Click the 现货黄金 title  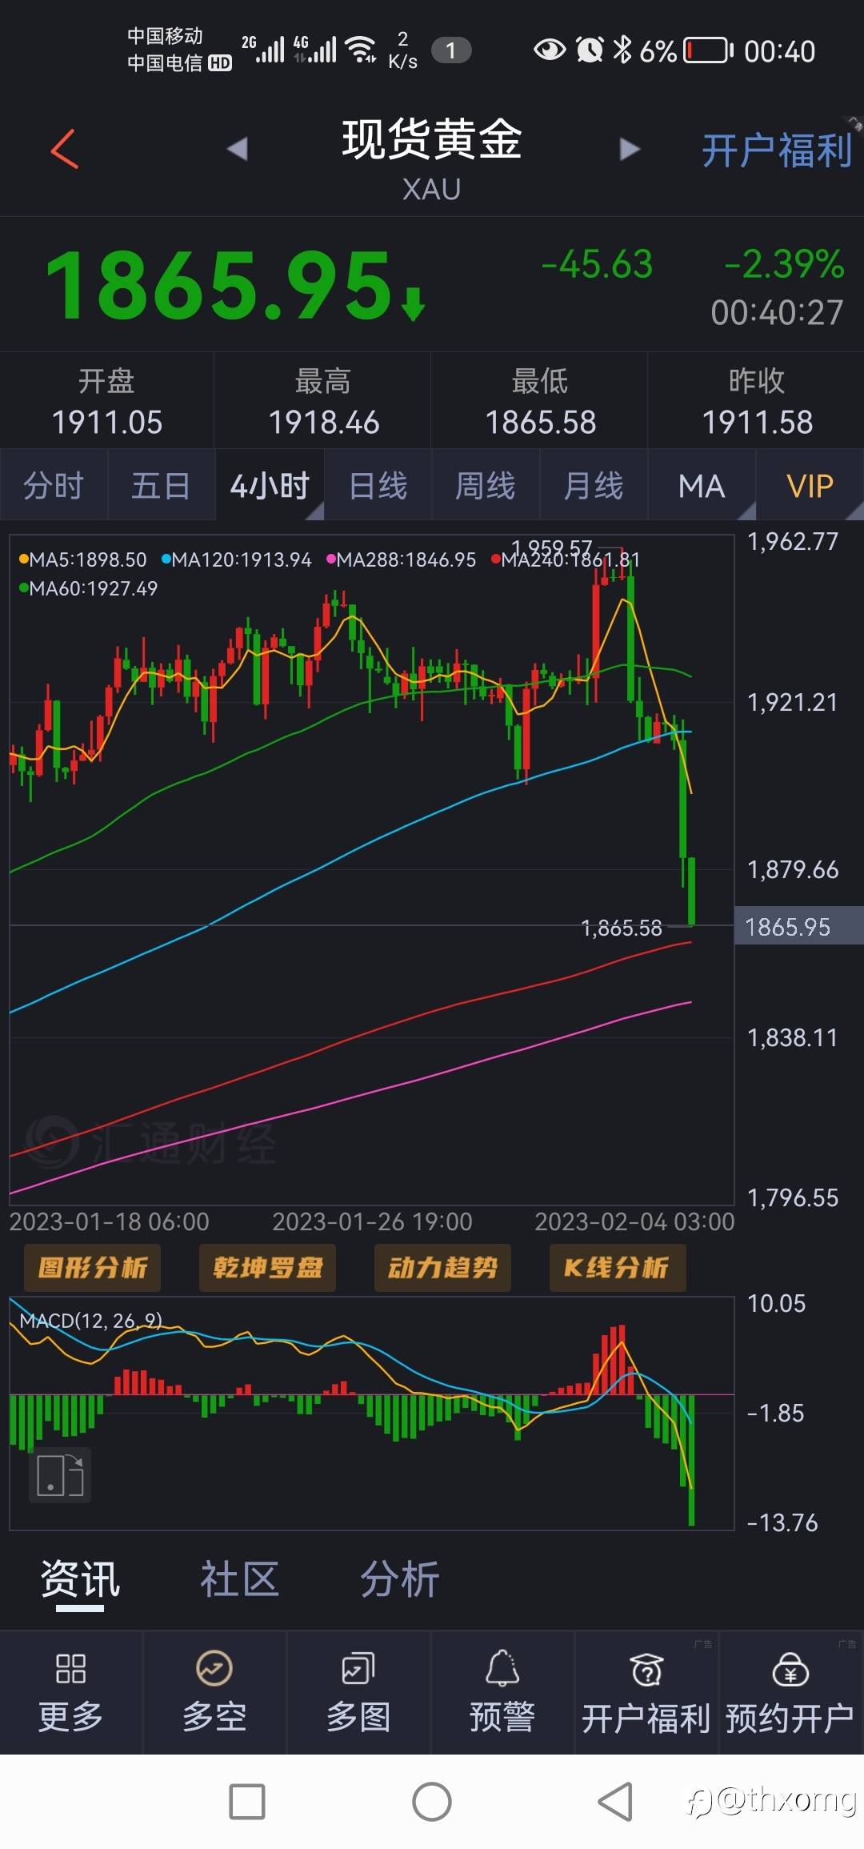pyautogui.click(x=432, y=140)
